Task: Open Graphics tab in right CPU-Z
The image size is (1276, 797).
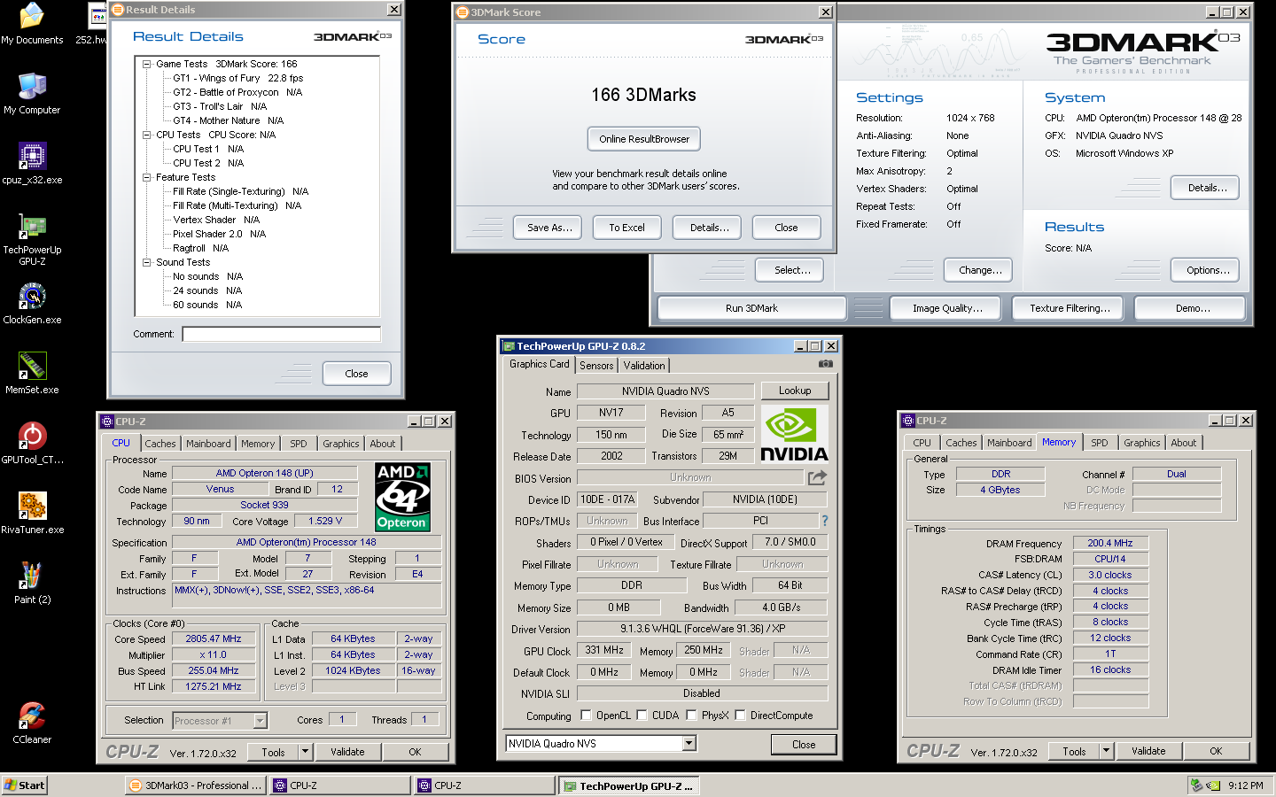Action: click(x=1142, y=443)
